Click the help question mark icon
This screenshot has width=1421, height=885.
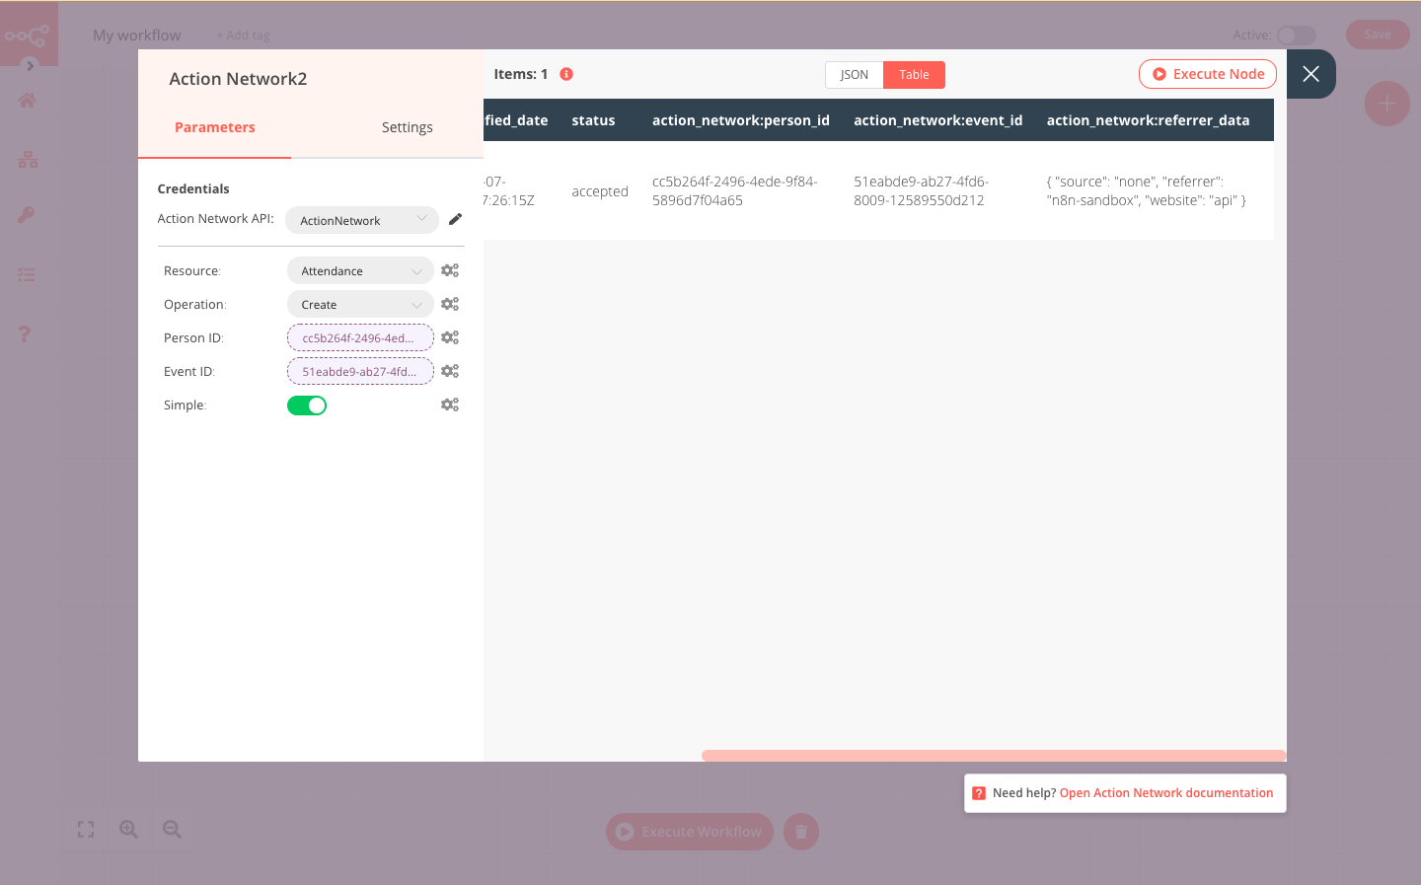click(25, 333)
